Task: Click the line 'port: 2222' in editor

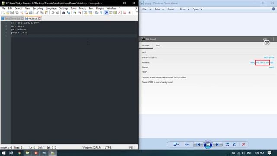Action: click(19, 32)
